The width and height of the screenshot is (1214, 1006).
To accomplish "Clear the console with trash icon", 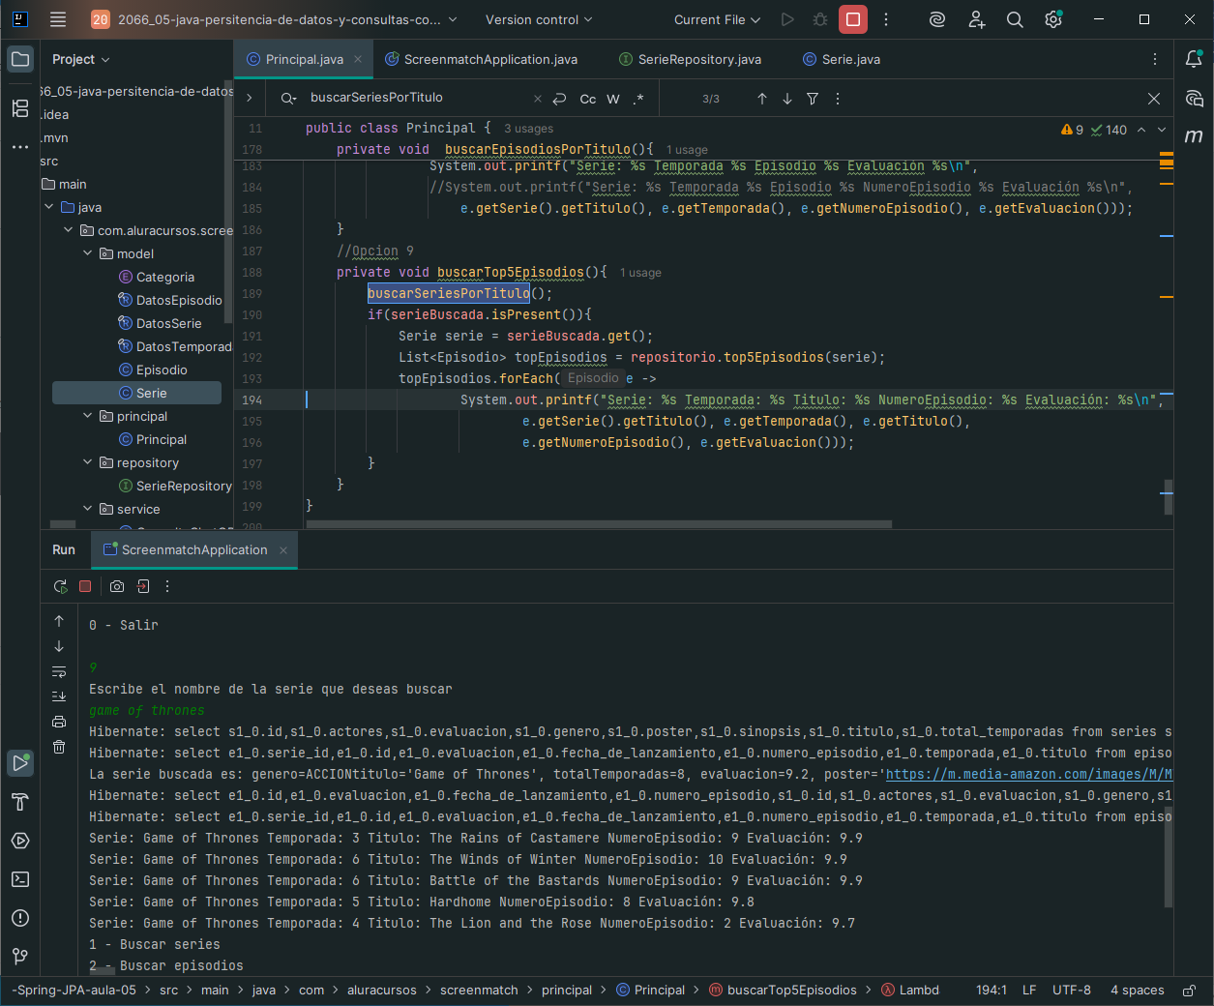I will point(59,747).
